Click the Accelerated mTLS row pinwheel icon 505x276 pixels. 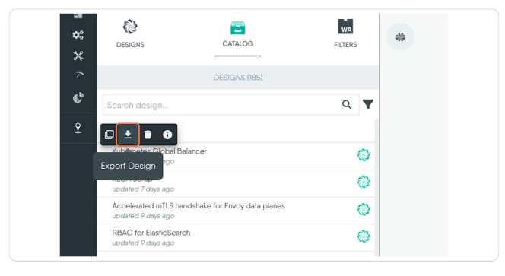click(x=364, y=209)
